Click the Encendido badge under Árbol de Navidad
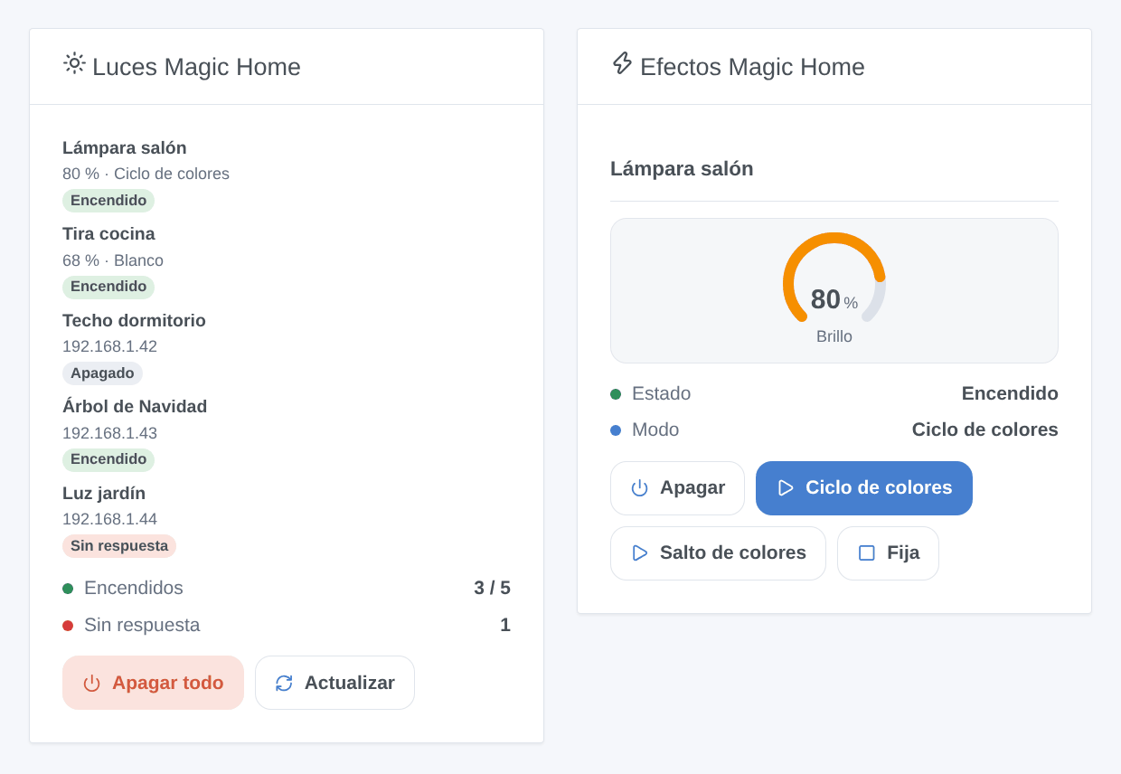This screenshot has height=774, width=1121. [108, 459]
